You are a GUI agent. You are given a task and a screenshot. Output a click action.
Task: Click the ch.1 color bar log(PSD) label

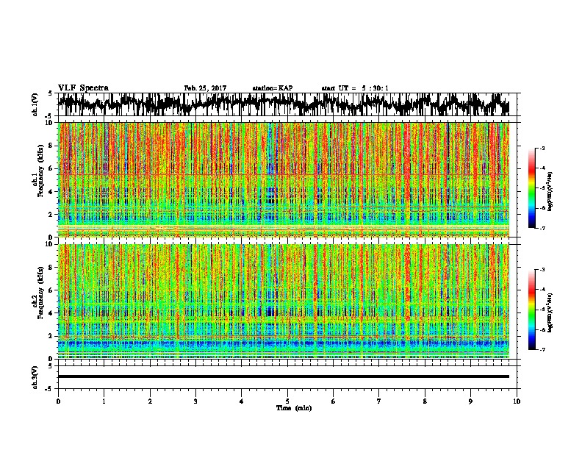tap(550, 191)
